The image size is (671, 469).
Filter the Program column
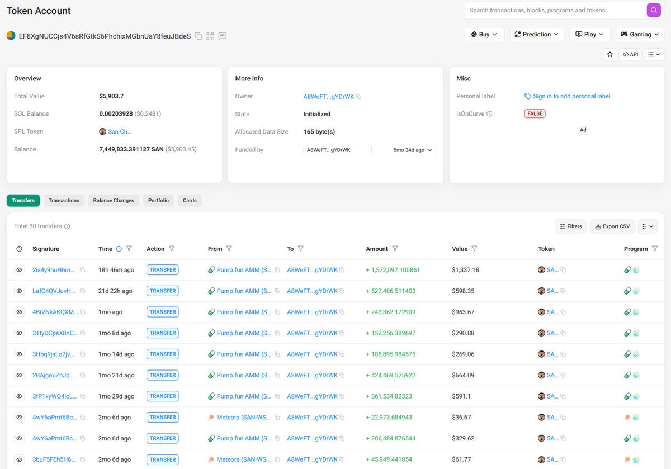click(655, 249)
